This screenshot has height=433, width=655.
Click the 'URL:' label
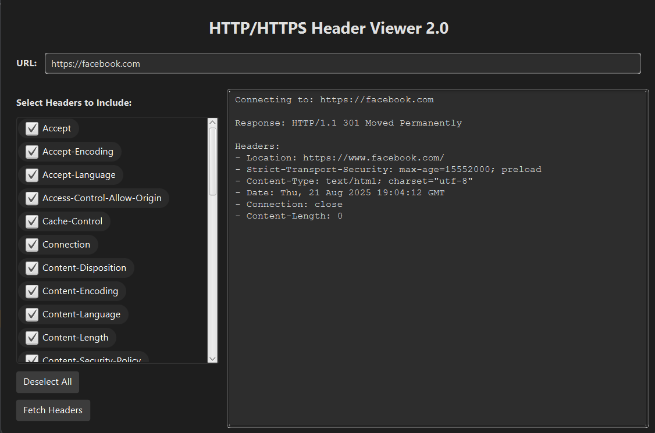tap(26, 63)
